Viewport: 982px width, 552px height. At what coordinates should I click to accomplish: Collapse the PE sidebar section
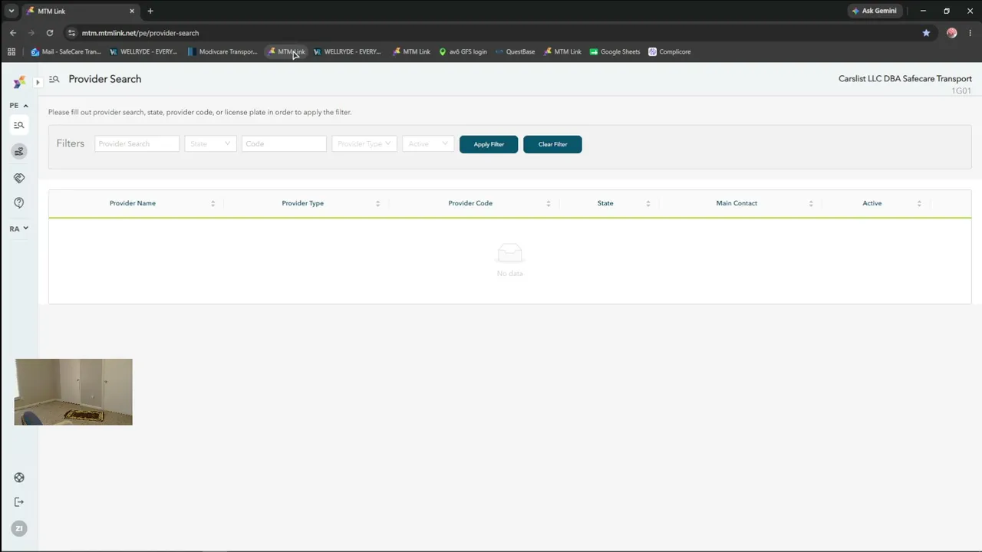[x=19, y=106]
